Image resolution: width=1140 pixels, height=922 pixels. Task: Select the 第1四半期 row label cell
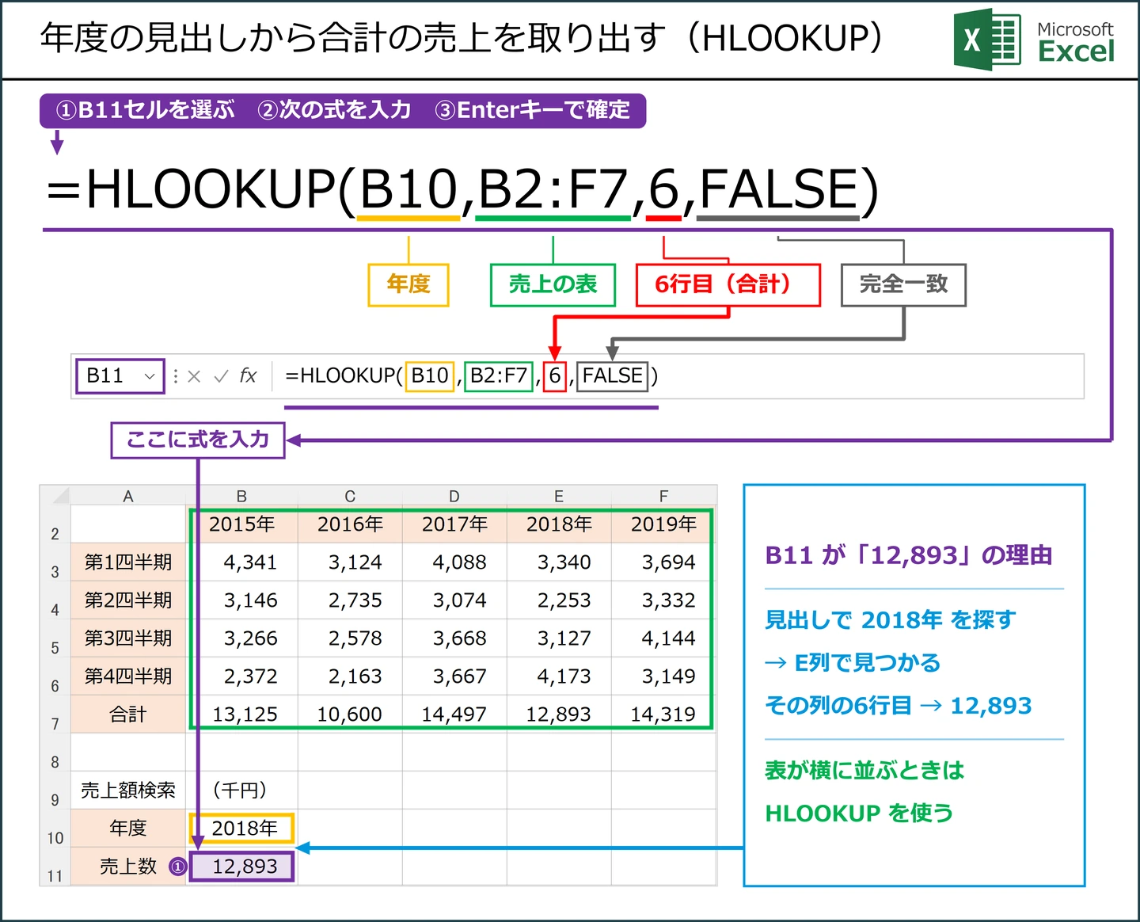128,562
